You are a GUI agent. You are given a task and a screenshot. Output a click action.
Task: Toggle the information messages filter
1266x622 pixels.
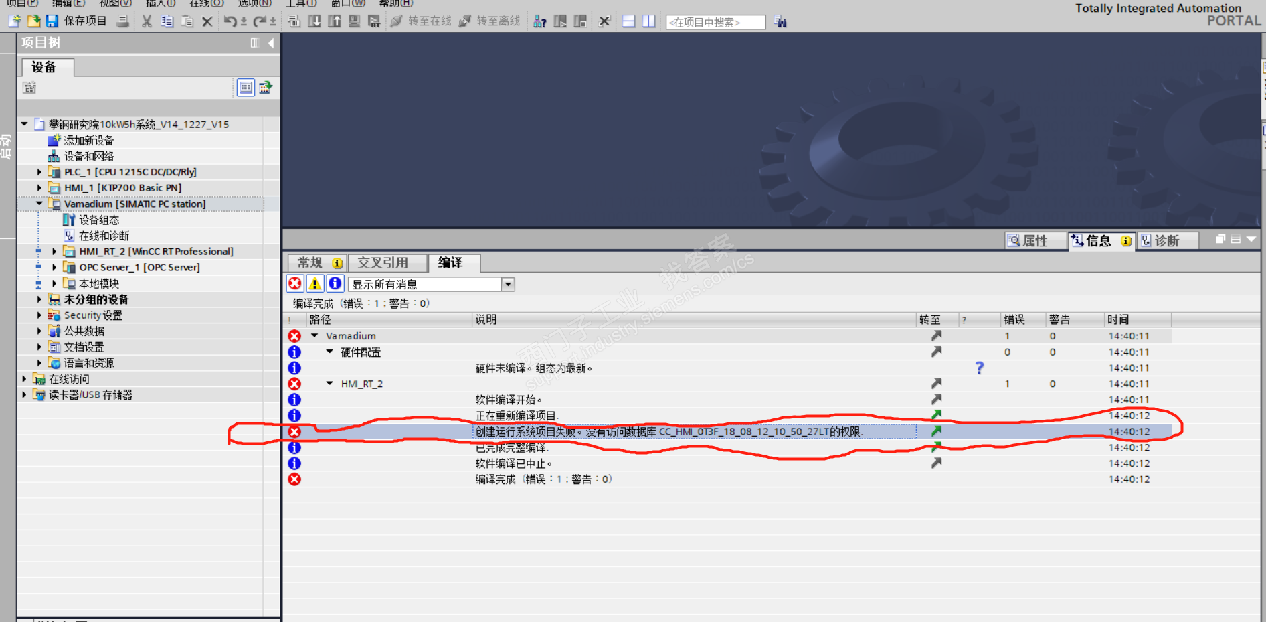pyautogui.click(x=335, y=283)
